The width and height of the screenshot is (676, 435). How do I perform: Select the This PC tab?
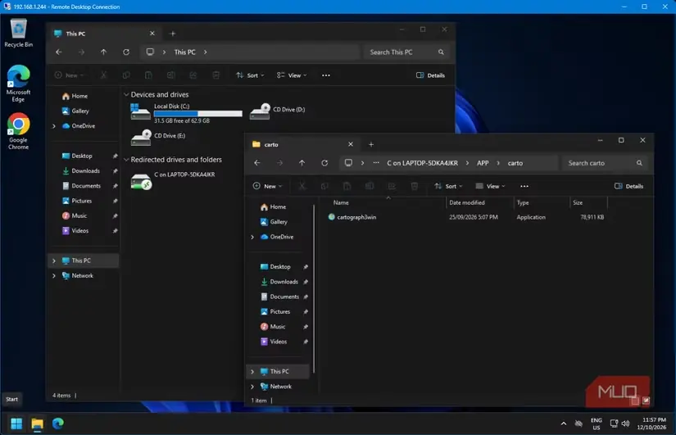coord(103,34)
